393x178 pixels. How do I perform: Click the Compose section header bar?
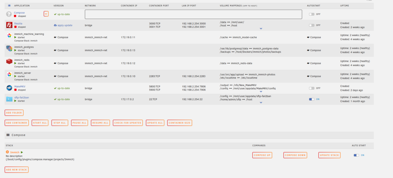tap(189, 135)
